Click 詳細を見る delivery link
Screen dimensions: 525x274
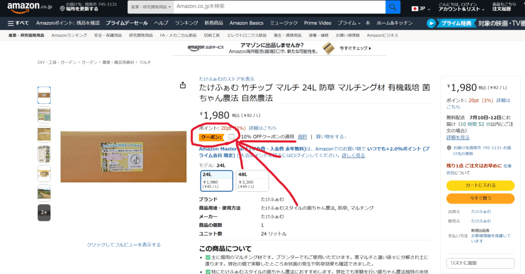point(458,138)
